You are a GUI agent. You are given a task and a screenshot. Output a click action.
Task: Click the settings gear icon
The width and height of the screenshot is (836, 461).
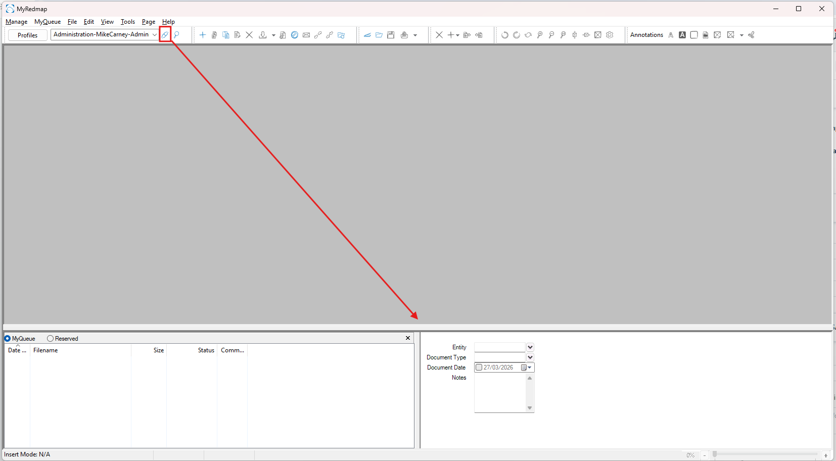610,35
